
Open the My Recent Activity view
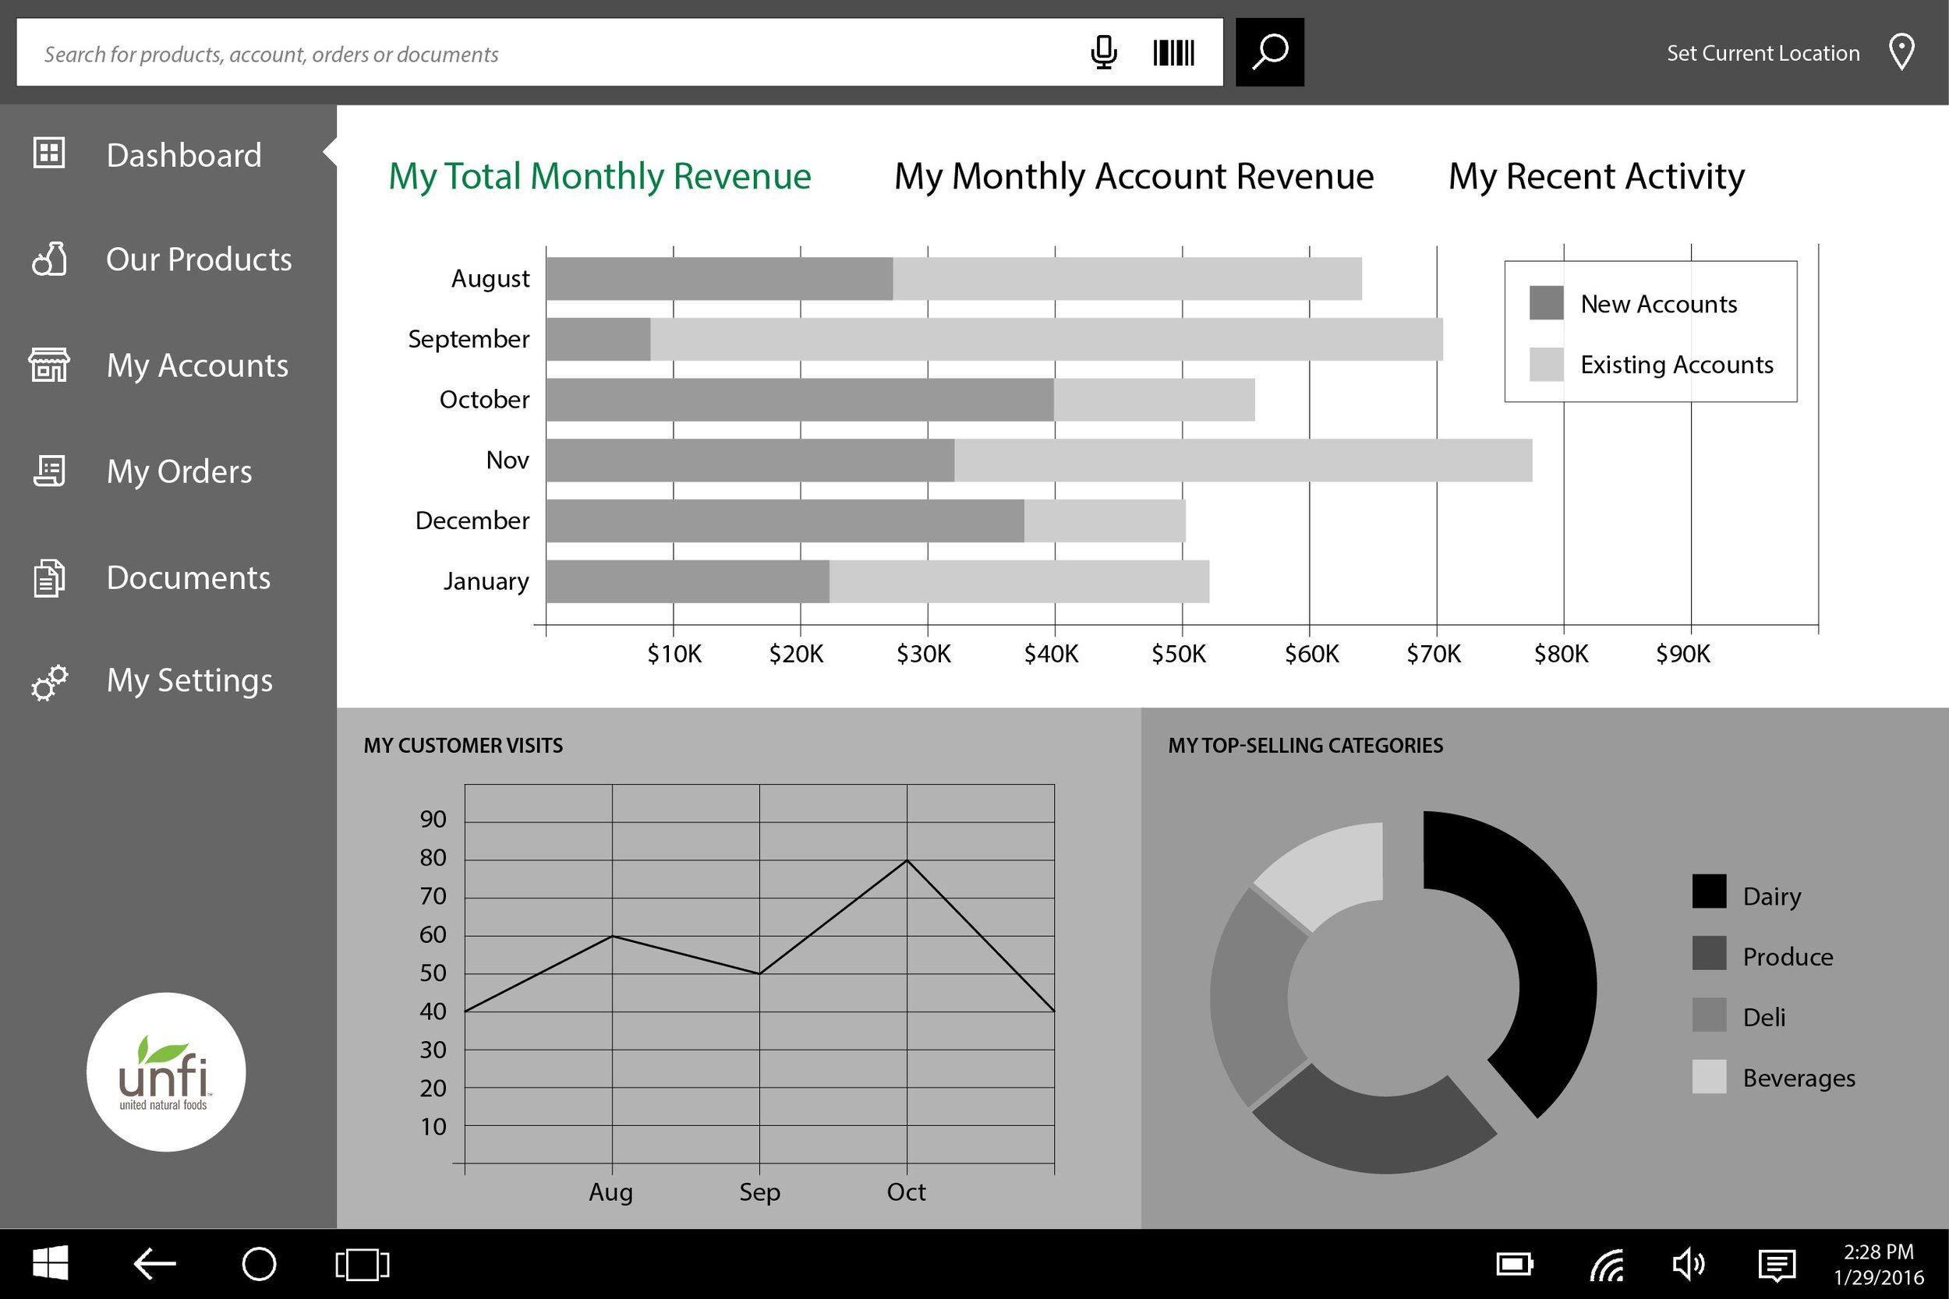[x=1595, y=175]
